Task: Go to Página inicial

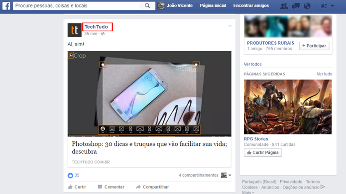Action: point(213,6)
